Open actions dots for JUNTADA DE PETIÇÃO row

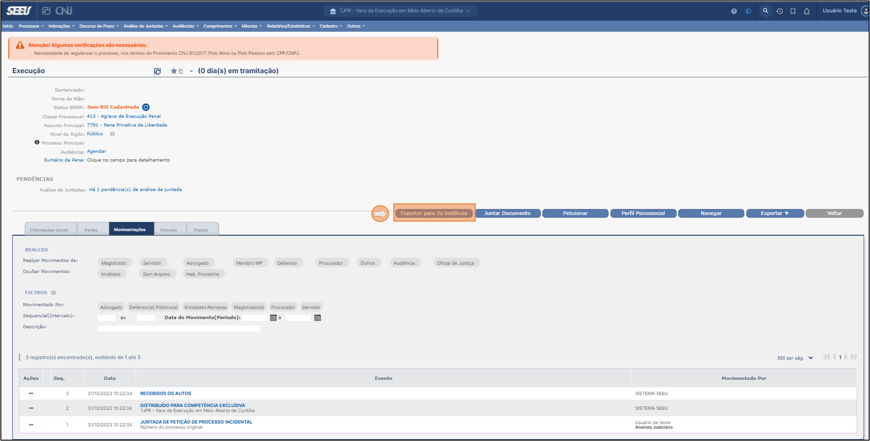coord(31,425)
